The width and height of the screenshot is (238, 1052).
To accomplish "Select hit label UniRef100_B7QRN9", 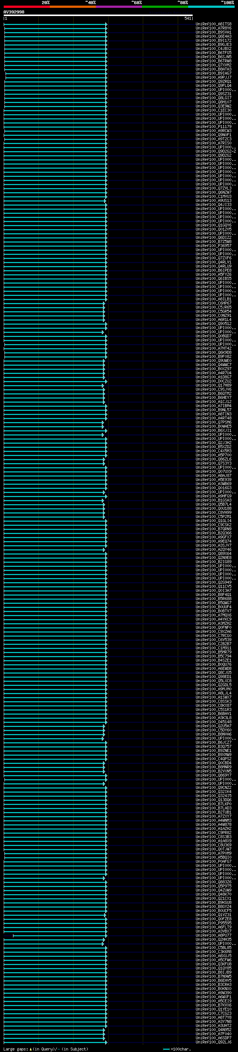I will click(x=213, y=529).
